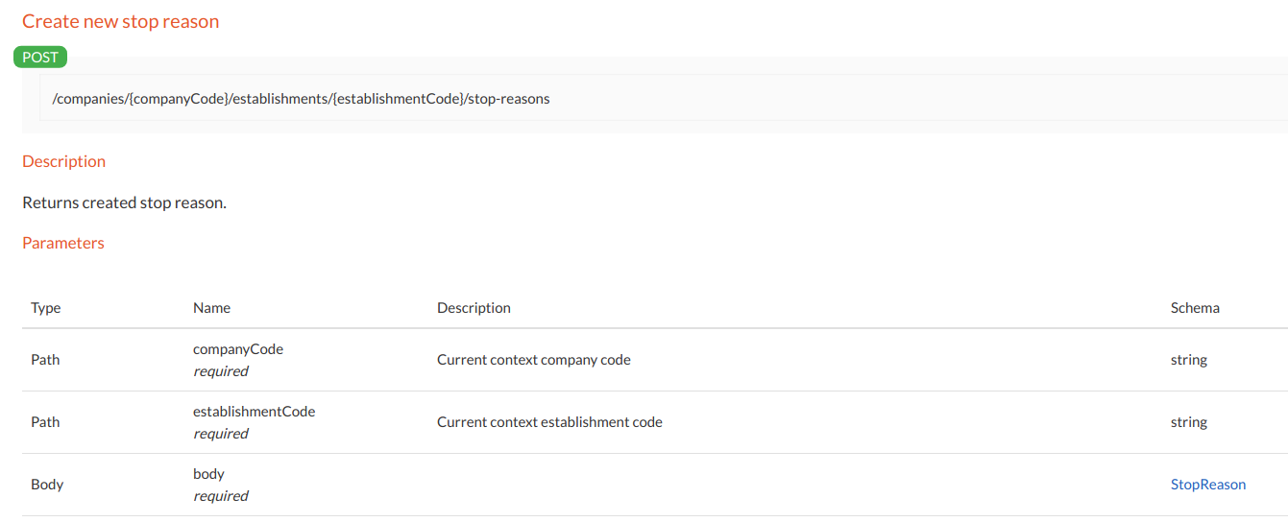The image size is (1288, 522).
Task: Click the 'Create new stop reason' heading
Action: click(x=121, y=21)
